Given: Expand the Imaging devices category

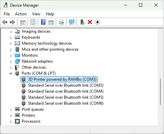Looking at the screenshot, I should [11, 32].
